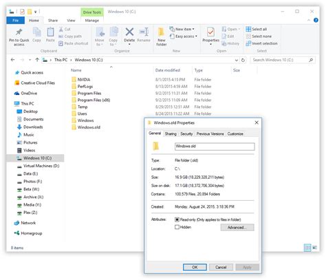This screenshot has height=280, width=326.
Task: Close the Windows.old Properties dialog
Action: point(257,122)
